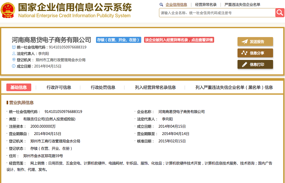Viewport: 285px width, 183px height.
Task: Switch to the 行政处罚信息 tab
Action: [103, 87]
